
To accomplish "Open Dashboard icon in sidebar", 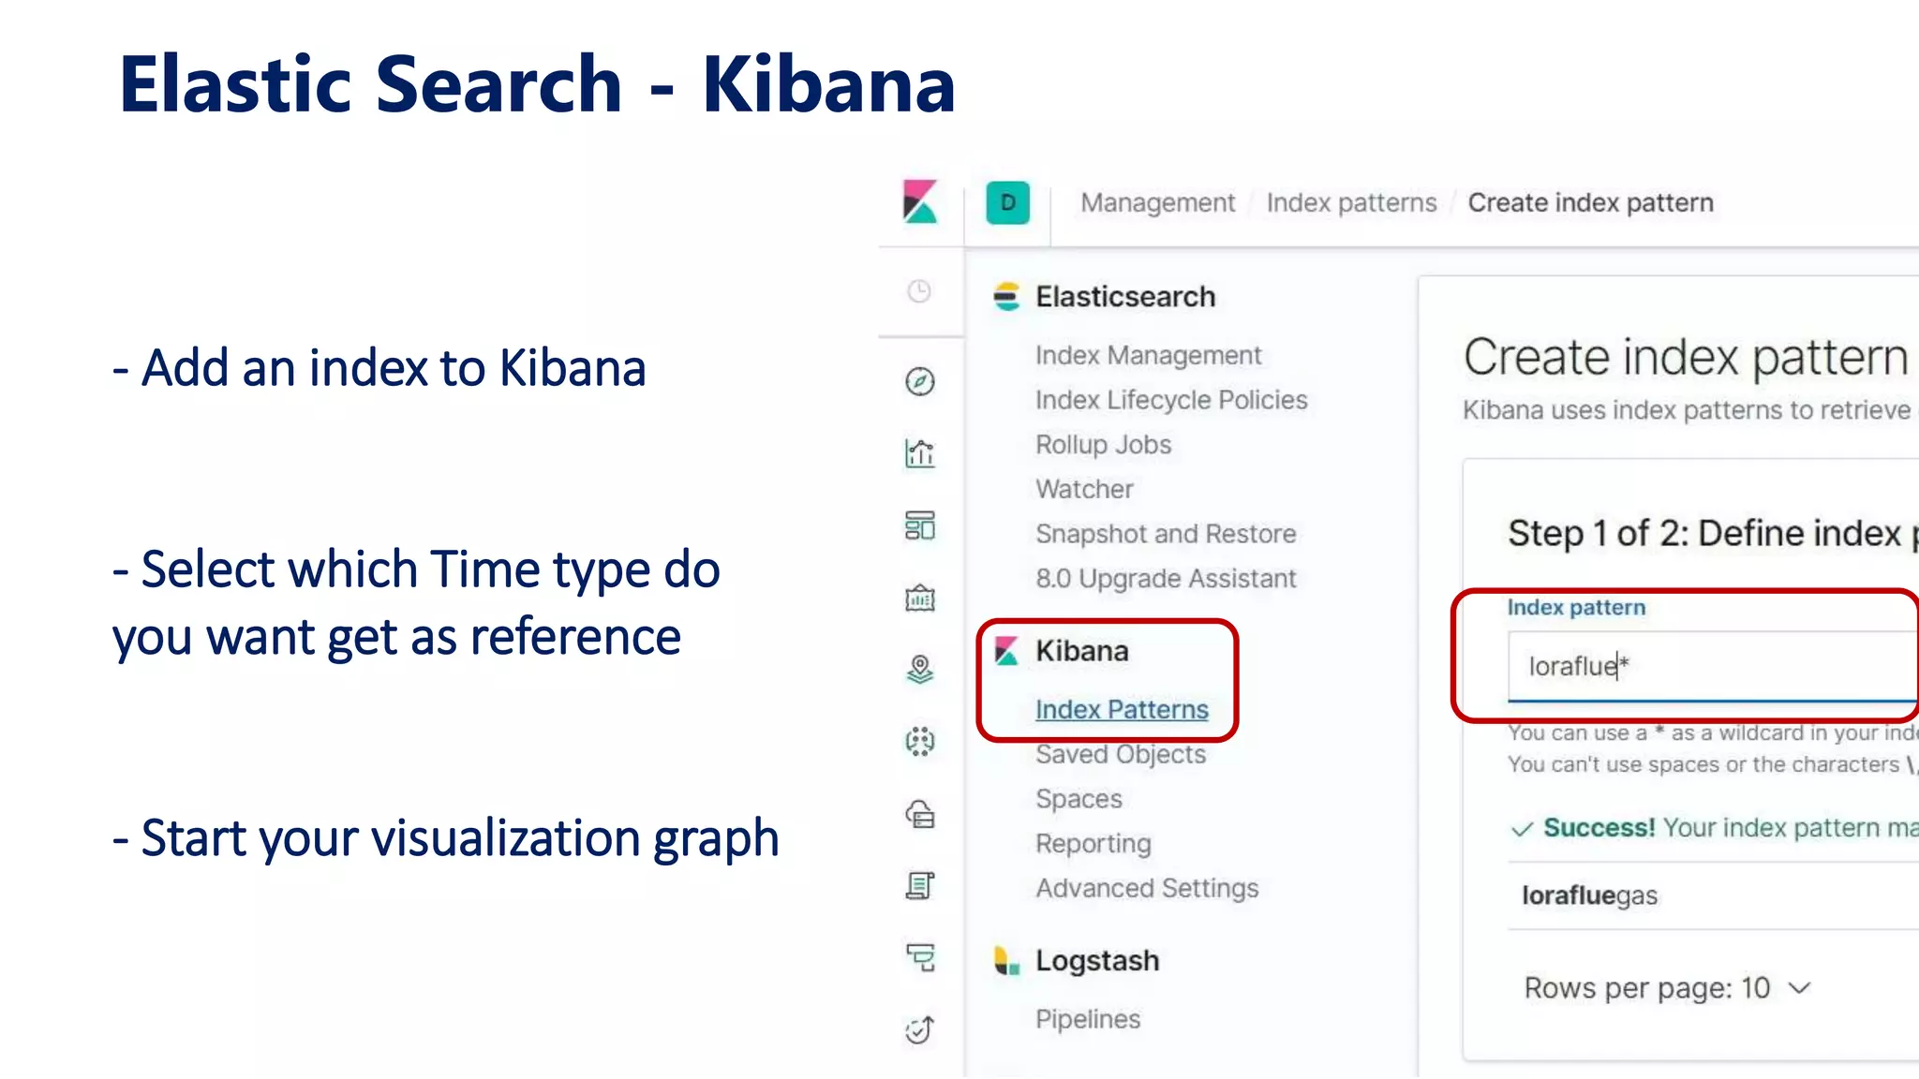I will [919, 525].
